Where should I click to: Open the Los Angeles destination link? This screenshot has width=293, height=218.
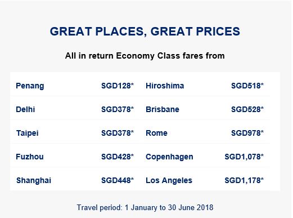[169, 181]
